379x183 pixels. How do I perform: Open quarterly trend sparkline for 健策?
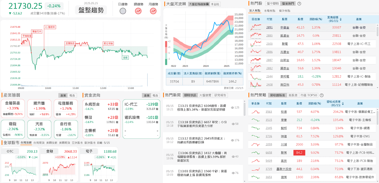point(255,177)
